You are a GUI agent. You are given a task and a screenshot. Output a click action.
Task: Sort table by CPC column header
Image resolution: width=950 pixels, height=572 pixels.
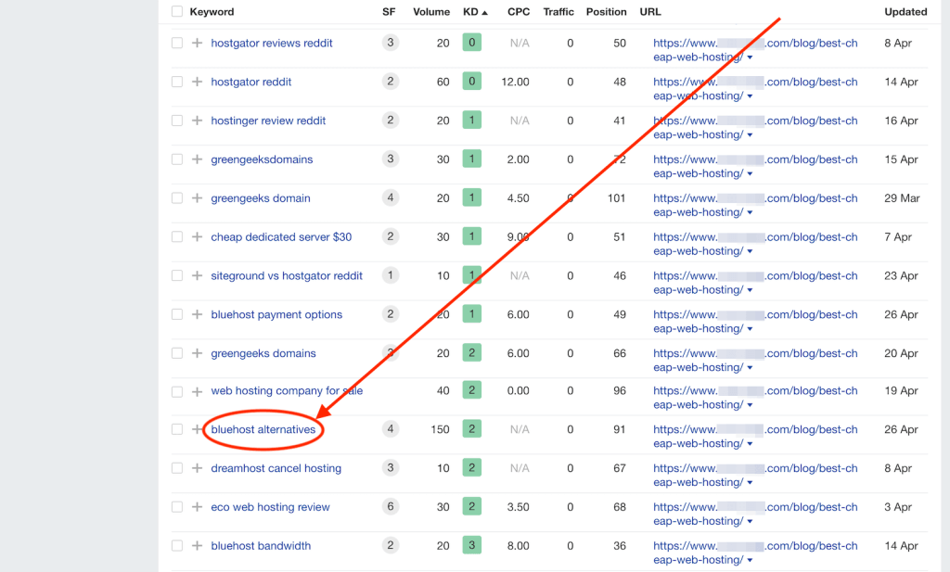tap(519, 11)
